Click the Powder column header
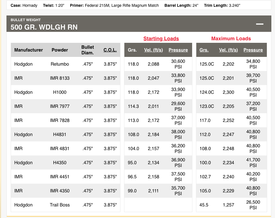Viewport: 275px width, 218px height. (60, 50)
